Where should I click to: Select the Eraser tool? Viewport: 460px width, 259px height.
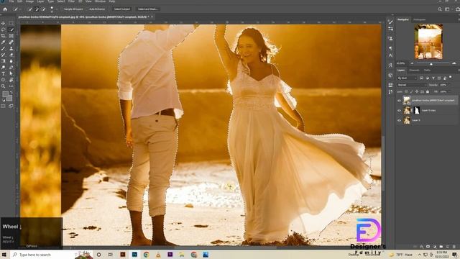pyautogui.click(x=11, y=55)
